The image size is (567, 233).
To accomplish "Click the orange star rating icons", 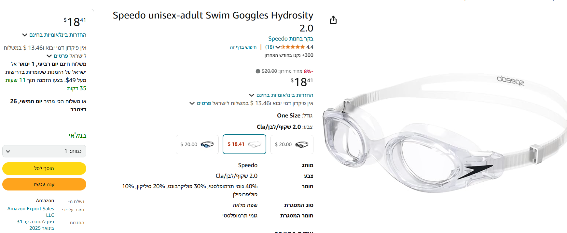I will 293,47.
